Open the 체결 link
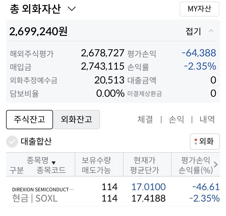 click(145, 119)
